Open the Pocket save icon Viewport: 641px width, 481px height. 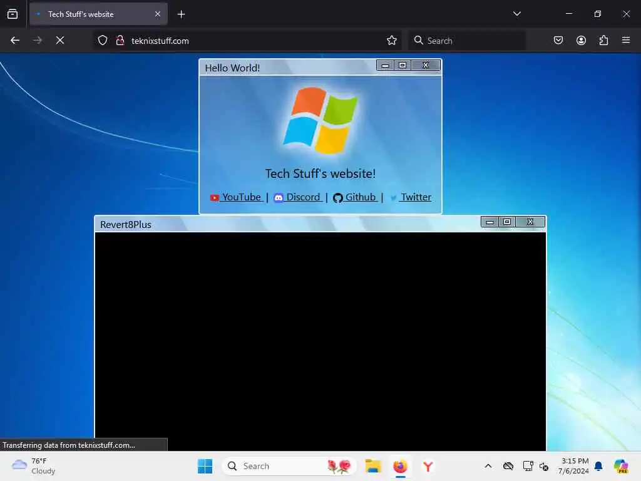point(558,40)
